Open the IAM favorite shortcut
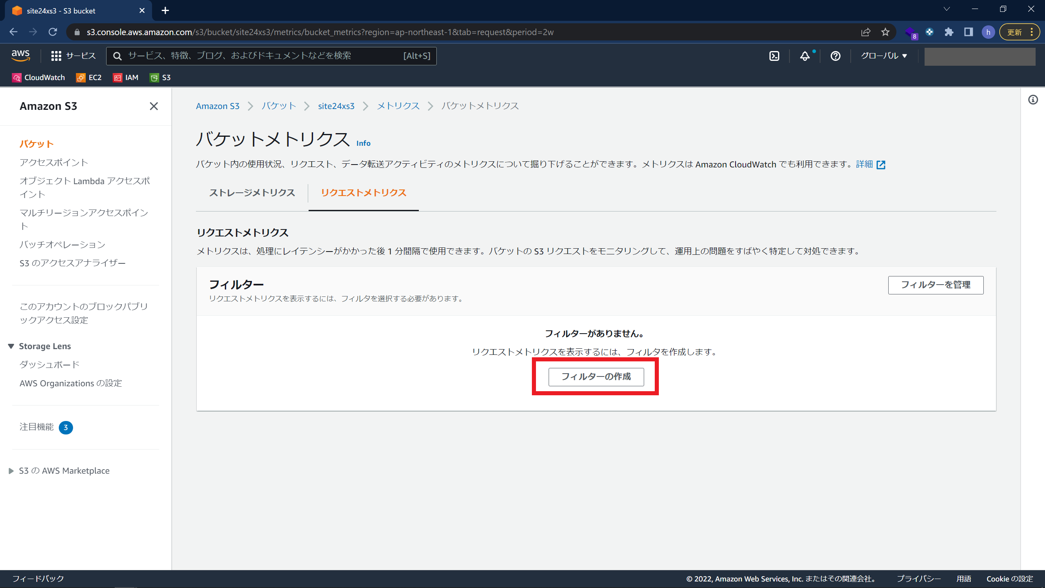The width and height of the screenshot is (1045, 588). (x=126, y=78)
